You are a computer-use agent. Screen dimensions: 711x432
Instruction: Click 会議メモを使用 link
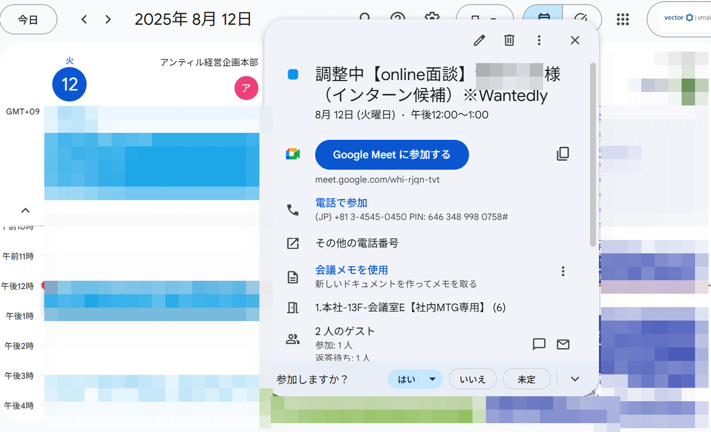[x=351, y=270]
